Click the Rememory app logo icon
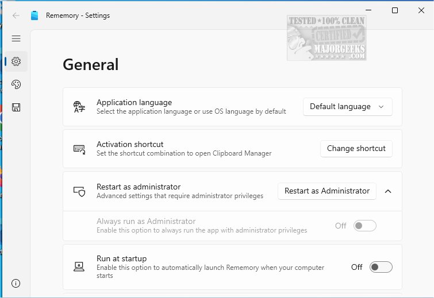The width and height of the screenshot is (434, 298). click(34, 16)
